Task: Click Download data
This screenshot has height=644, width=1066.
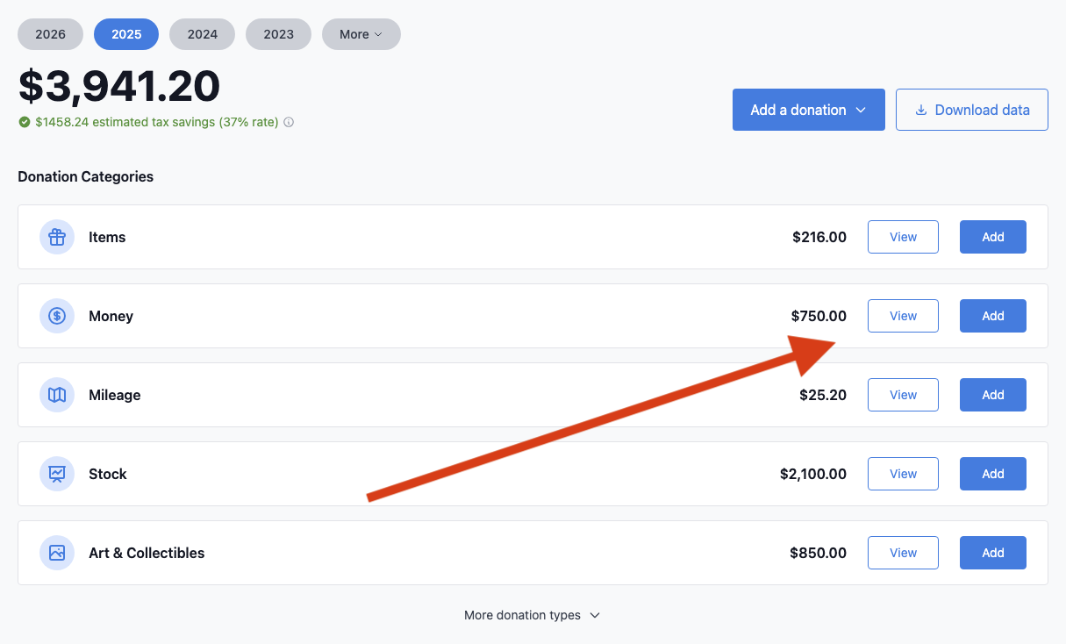Action: point(971,110)
